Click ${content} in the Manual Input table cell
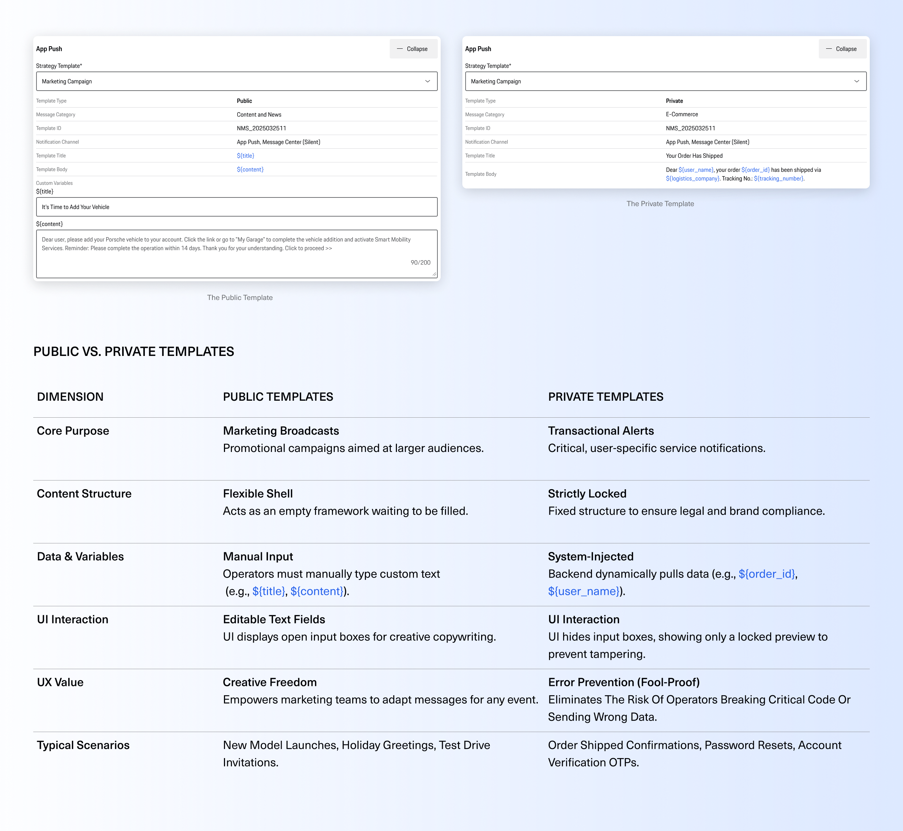The width and height of the screenshot is (903, 831). (317, 591)
